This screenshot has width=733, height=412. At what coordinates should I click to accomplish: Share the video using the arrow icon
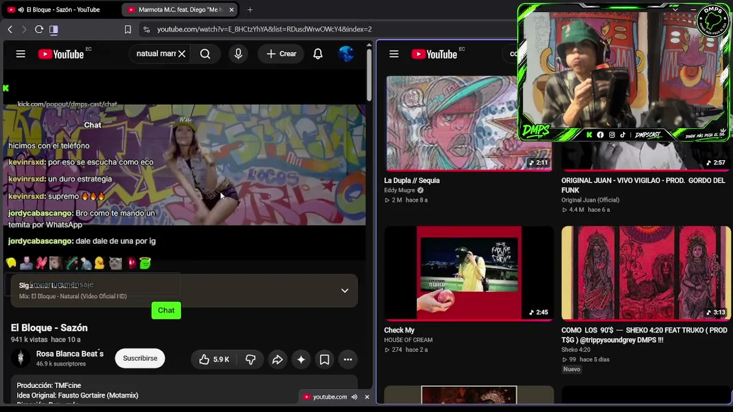coord(277,359)
